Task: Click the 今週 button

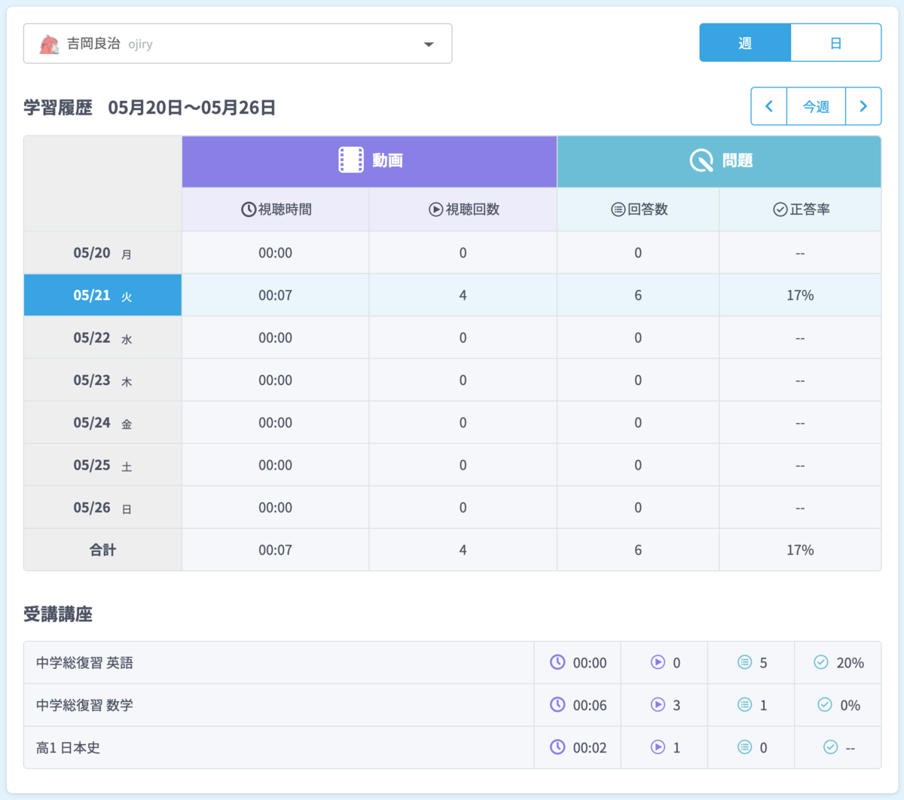Action: (x=816, y=106)
